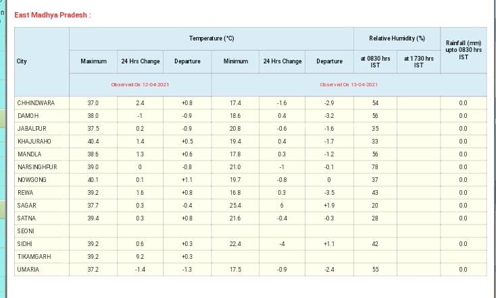The image size is (496, 298).
Task: Select the UMARIA city cell
Action: [x=28, y=270]
